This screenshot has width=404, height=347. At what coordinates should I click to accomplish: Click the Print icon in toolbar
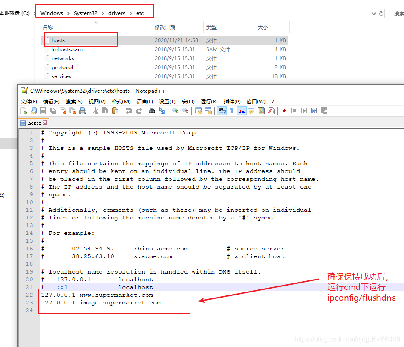pyautogui.click(x=83, y=111)
